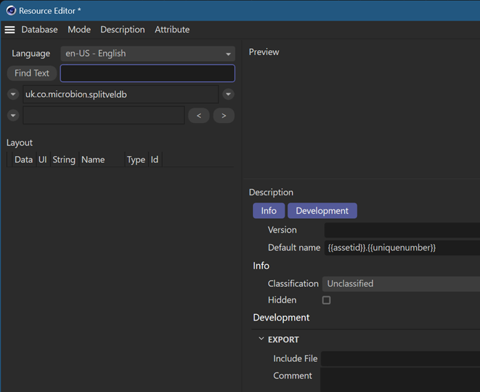Toggle the Development section button
Viewport: 480px width, 392px height.
point(322,210)
